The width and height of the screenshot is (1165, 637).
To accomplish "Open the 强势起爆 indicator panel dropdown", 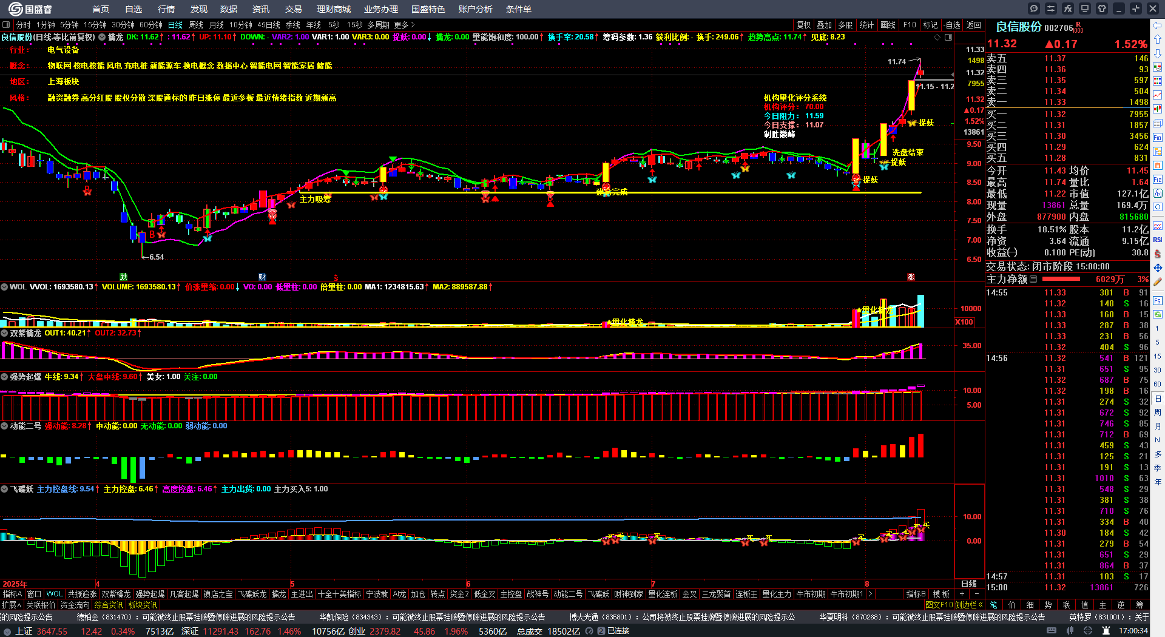I will pos(5,377).
